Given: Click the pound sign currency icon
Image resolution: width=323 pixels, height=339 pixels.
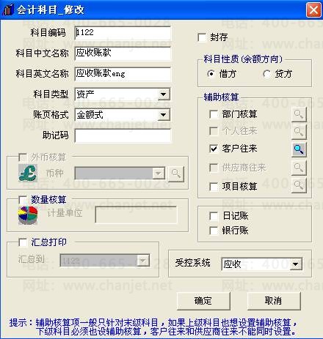Looking at the screenshot, I should coord(28,173).
